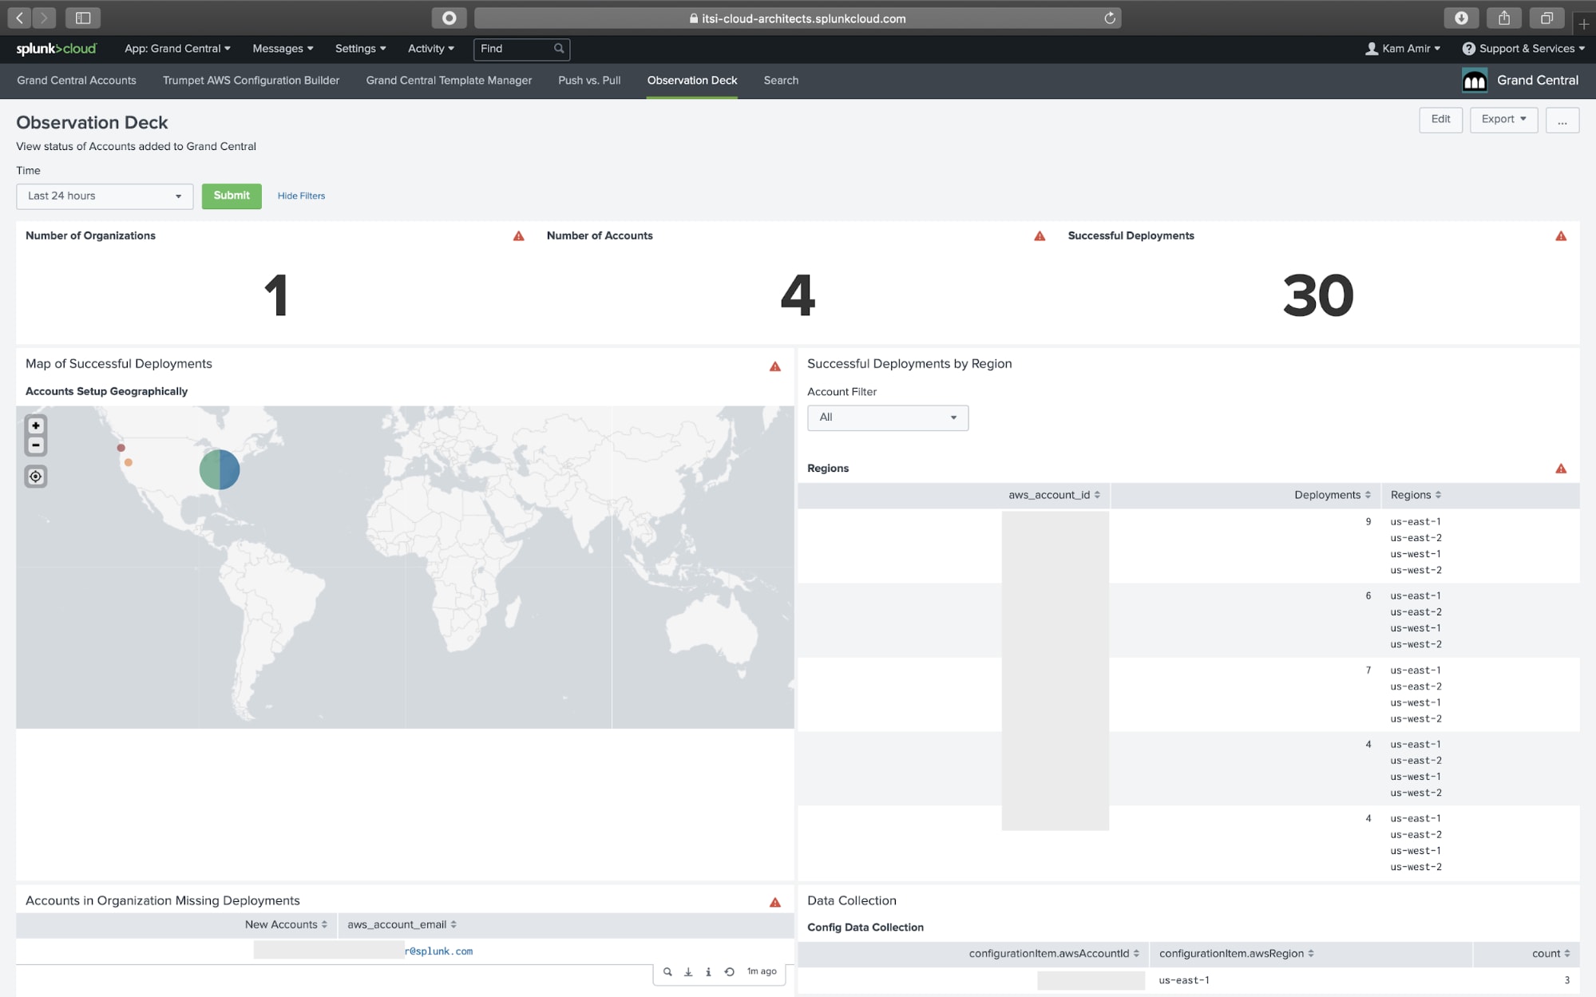
Task: Click the 30 Successful Deployments value
Action: click(1318, 296)
